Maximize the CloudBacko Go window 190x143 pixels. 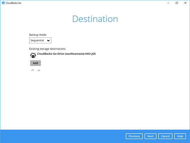(x=177, y=3)
